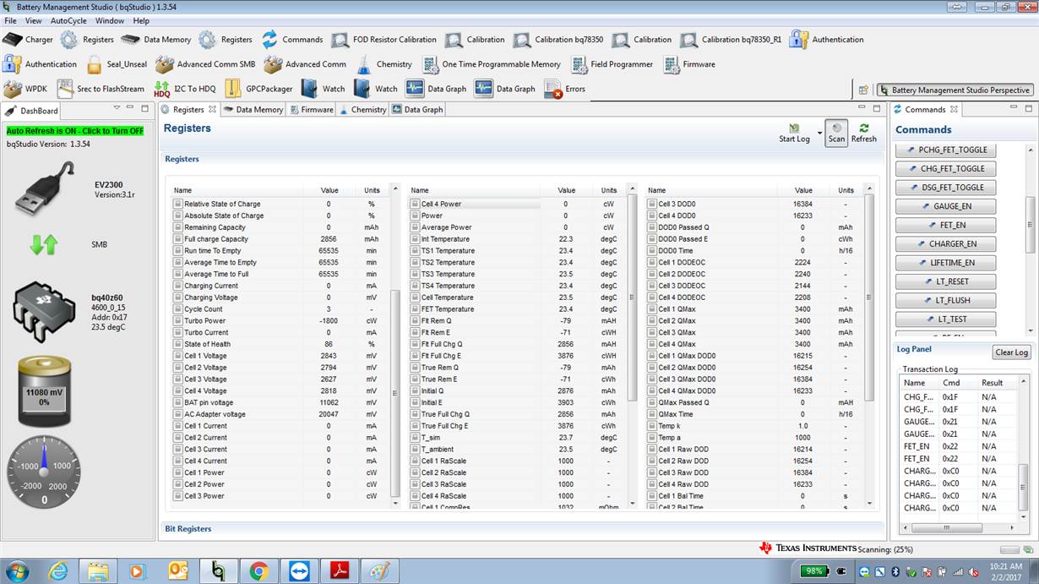Viewport: 1039px width, 584px height.
Task: Select Battery Management Studio Perspective button
Action: tap(955, 90)
